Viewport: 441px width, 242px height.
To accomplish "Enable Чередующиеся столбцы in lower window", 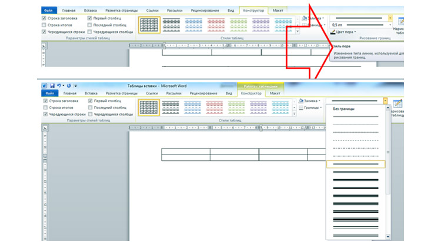I will tap(91, 114).
